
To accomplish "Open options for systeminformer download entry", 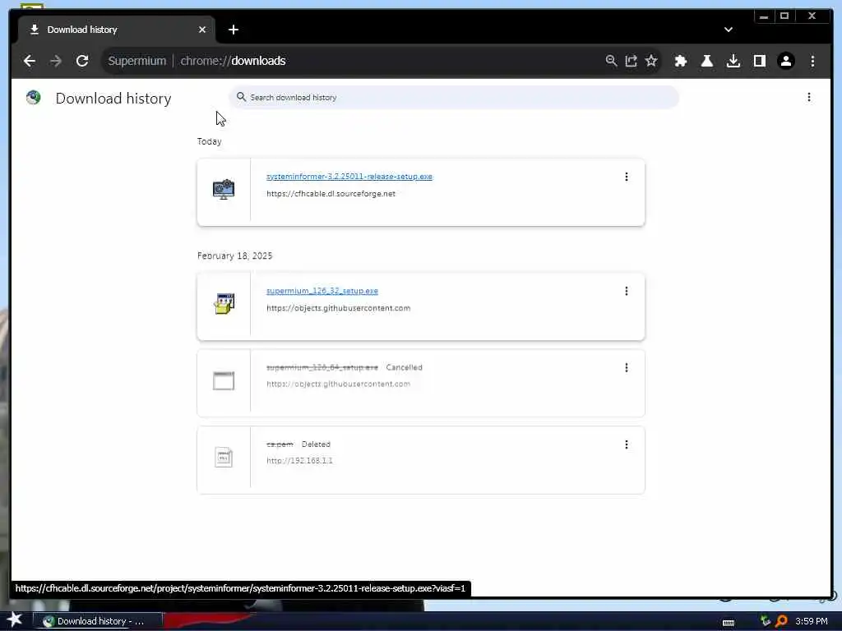I will [x=626, y=177].
